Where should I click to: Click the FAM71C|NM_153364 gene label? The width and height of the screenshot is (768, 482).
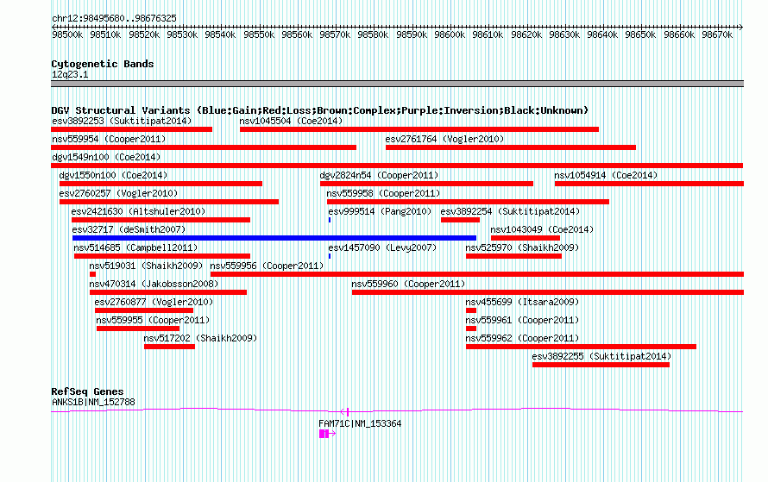click(360, 423)
